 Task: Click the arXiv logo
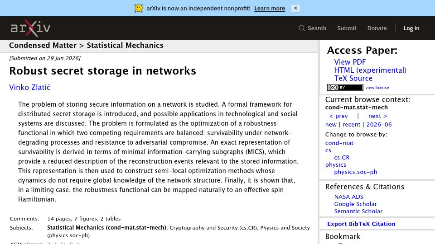click(x=30, y=28)
